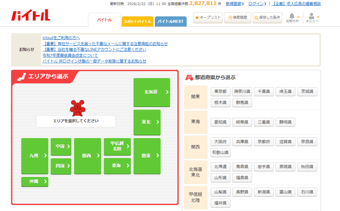The height and width of the screenshot is (211, 340).
Task: Open 検索履歴 search history
Action: click(x=237, y=18)
